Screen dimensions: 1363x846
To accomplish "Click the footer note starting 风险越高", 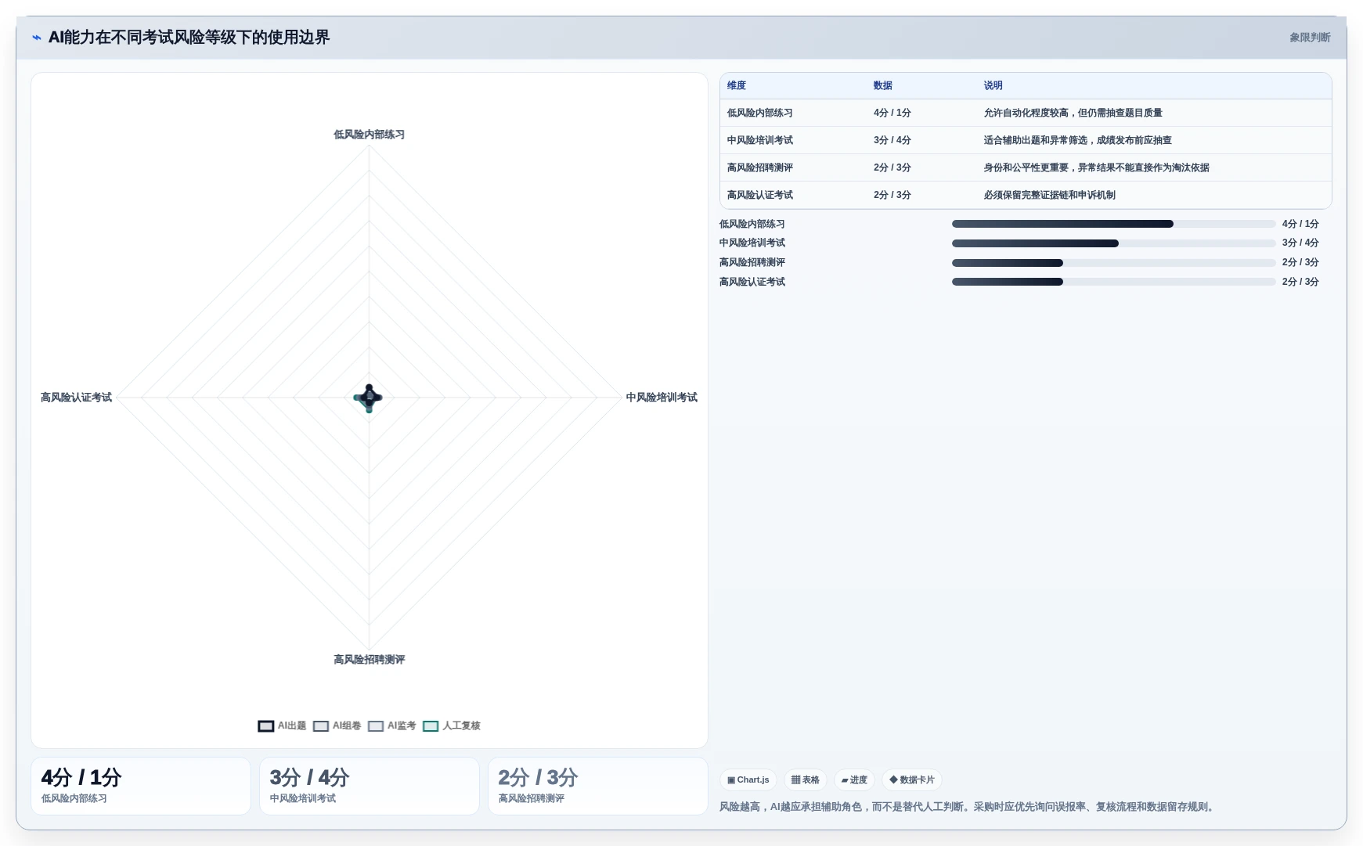I will pyautogui.click(x=968, y=807).
